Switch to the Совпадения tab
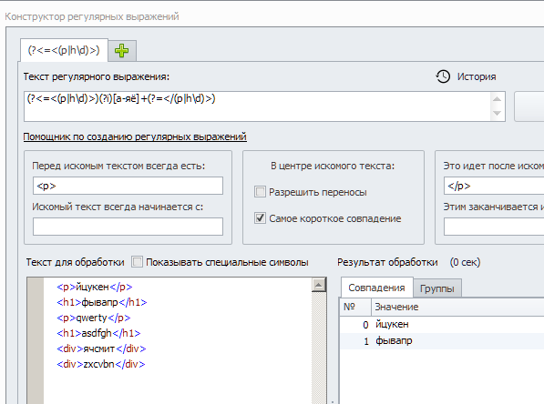 coord(376,288)
